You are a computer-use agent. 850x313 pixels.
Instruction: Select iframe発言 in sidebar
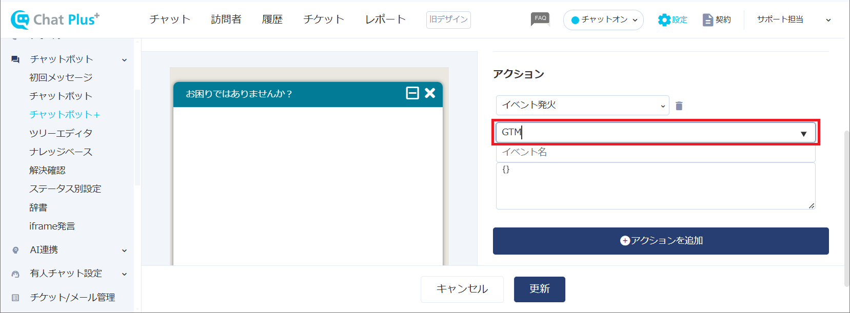click(52, 226)
